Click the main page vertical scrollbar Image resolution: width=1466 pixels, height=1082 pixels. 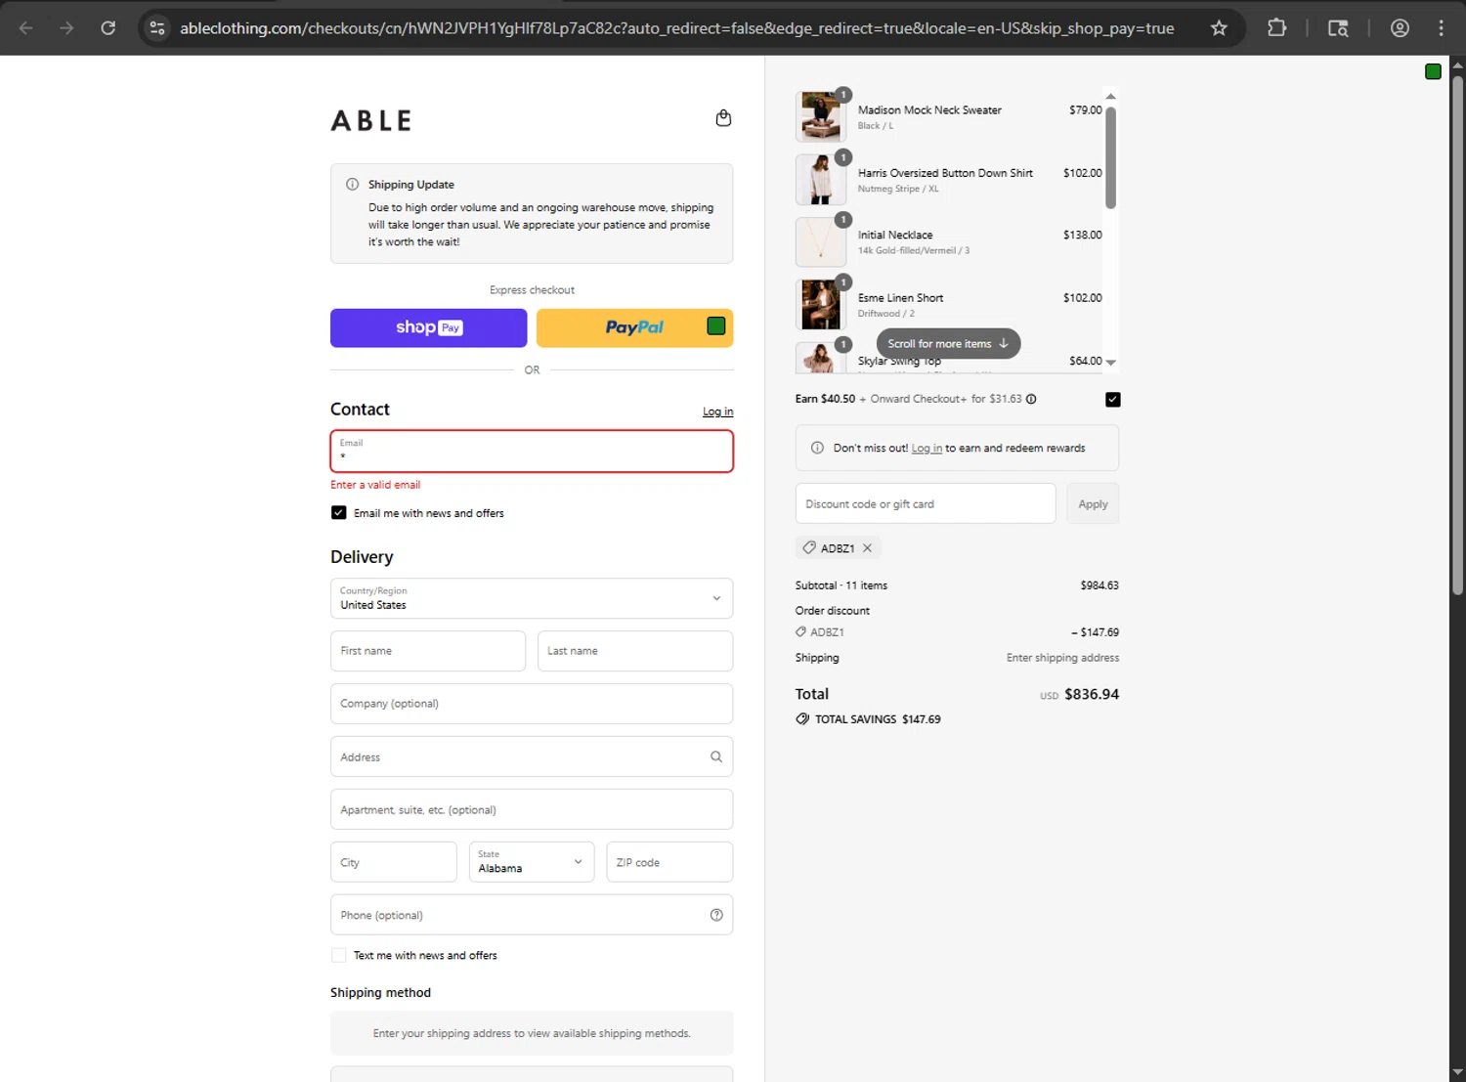tap(1457, 334)
